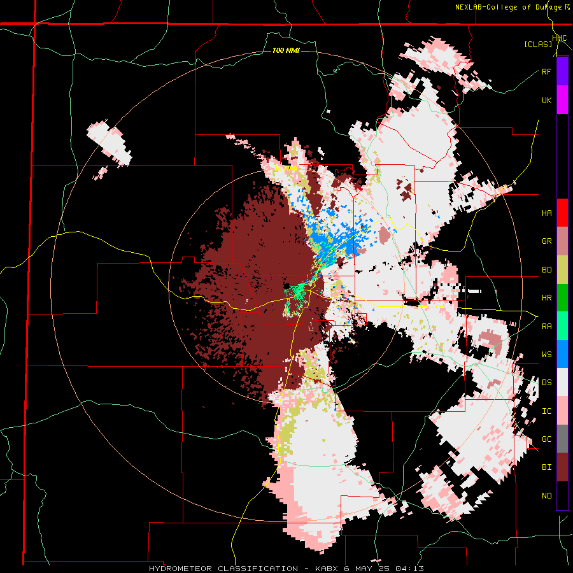Click the HHC product code text
Image resolution: width=573 pixels, height=573 pixels.
(x=560, y=38)
